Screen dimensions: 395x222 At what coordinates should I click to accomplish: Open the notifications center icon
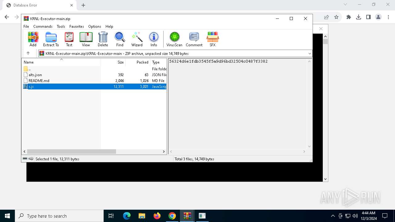(x=385, y=216)
